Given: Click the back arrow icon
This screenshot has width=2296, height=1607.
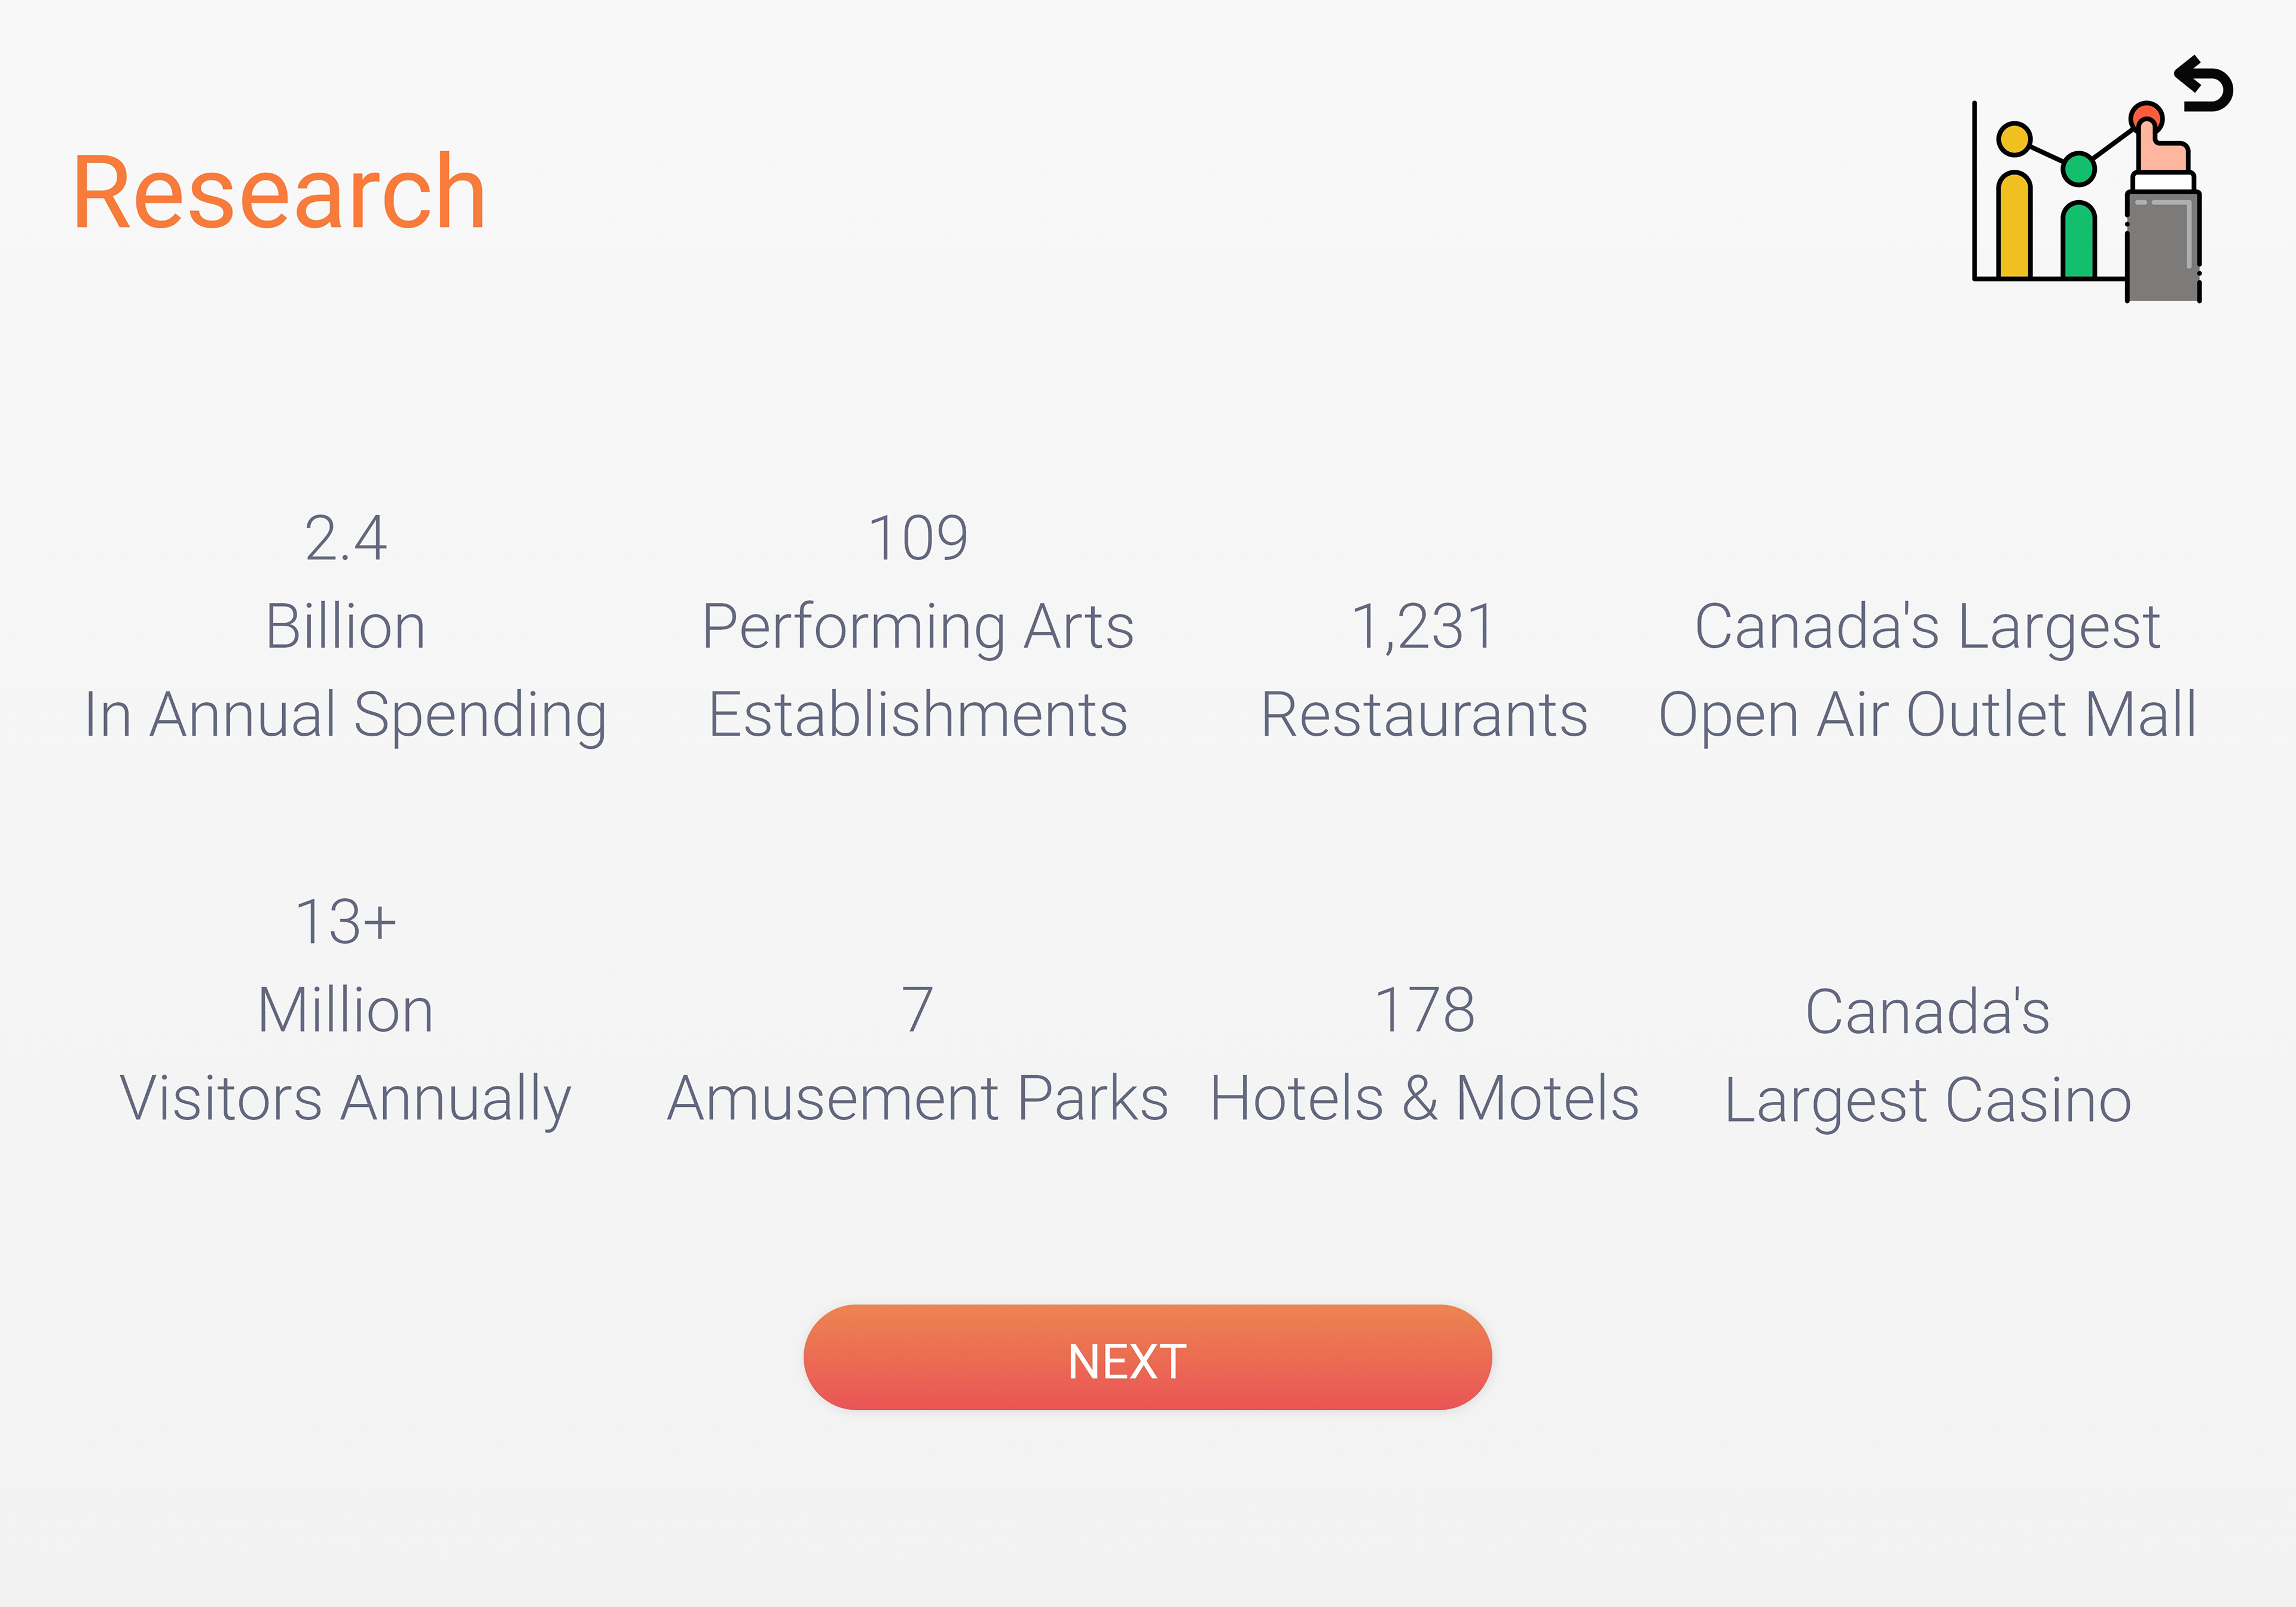Looking at the screenshot, I should [2203, 84].
